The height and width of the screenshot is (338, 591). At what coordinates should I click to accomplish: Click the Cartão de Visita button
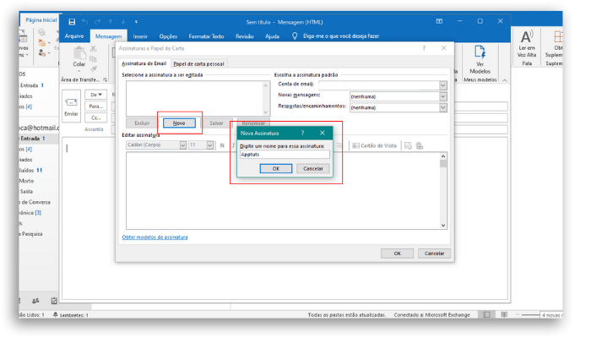click(374, 145)
